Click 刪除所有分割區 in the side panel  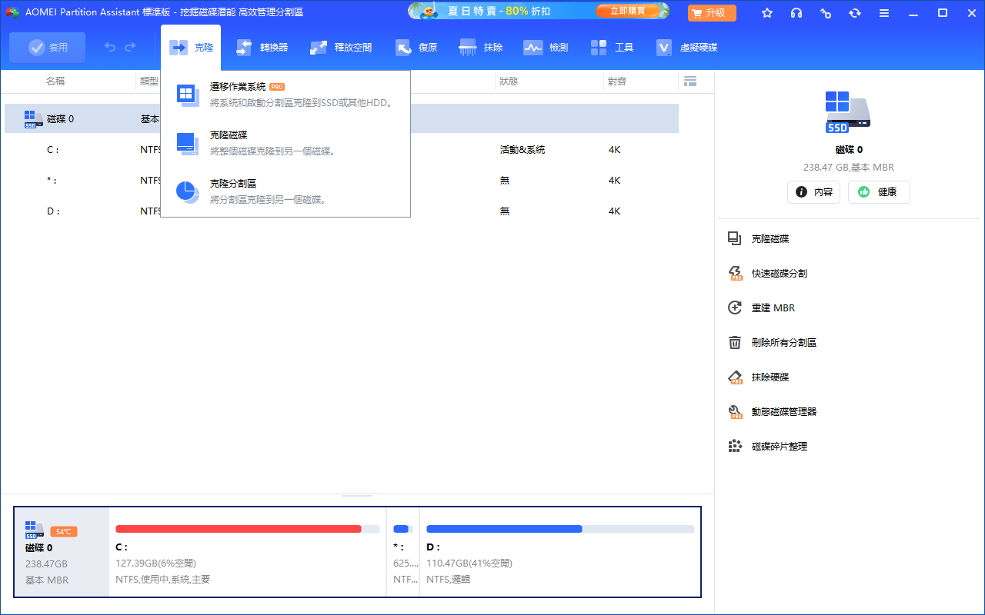773,343
